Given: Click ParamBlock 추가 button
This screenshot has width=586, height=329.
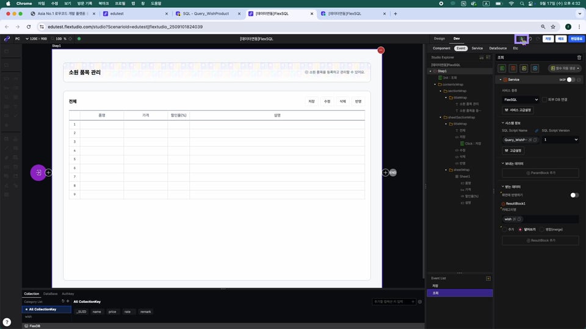Looking at the screenshot, I should click(x=540, y=173).
